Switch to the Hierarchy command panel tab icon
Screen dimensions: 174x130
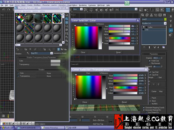tap(151, 15)
